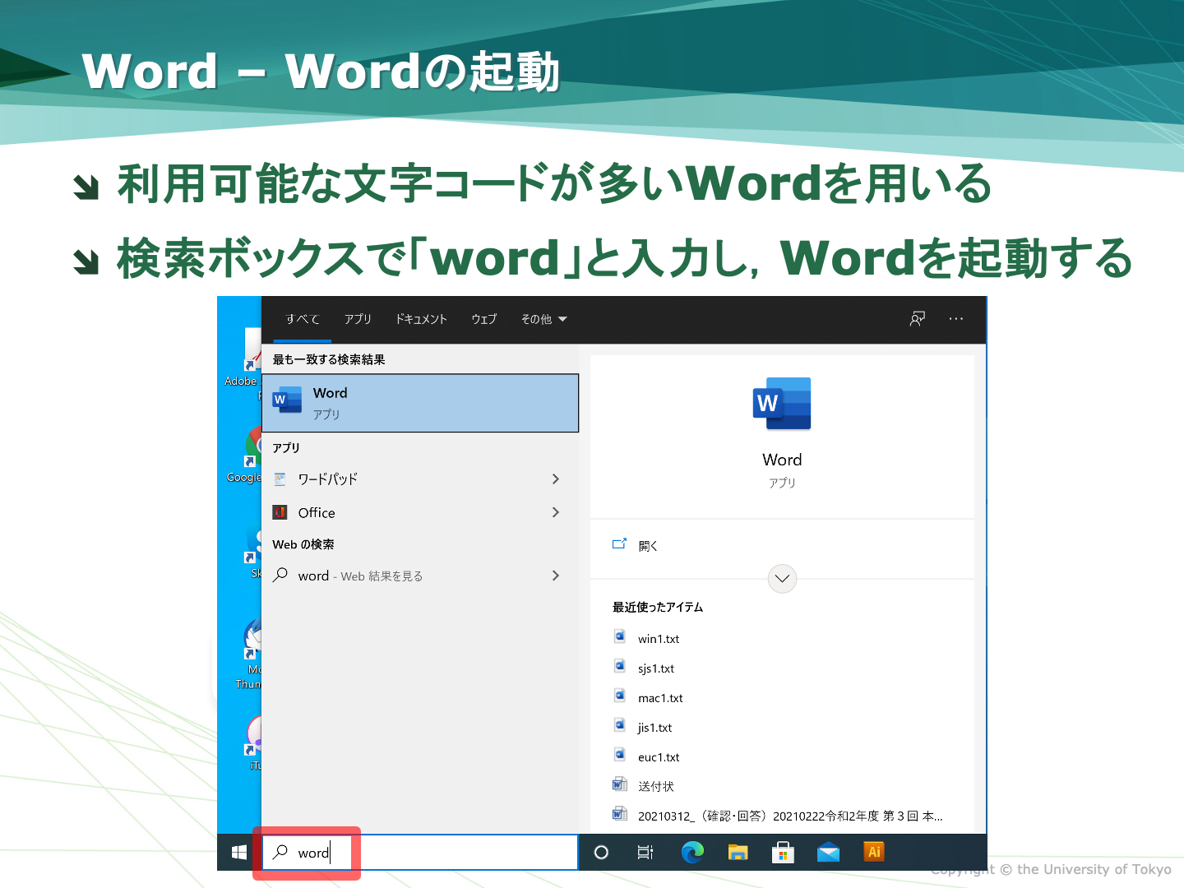Screen dimensions: 1184x888
Task: Open Microsoft Store from taskbar
Action: pos(783,853)
